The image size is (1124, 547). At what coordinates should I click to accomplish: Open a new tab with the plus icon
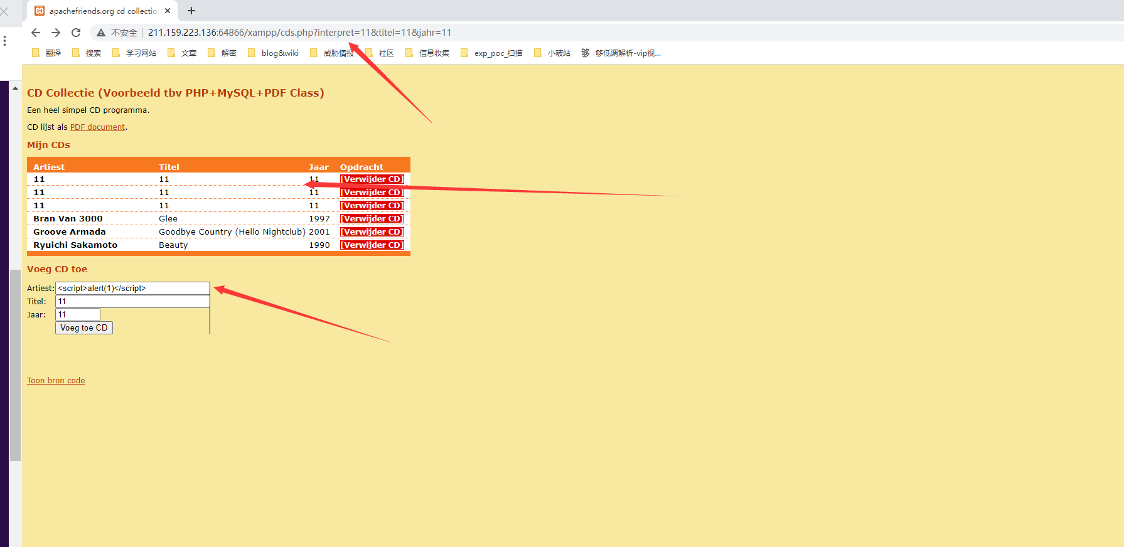191,11
